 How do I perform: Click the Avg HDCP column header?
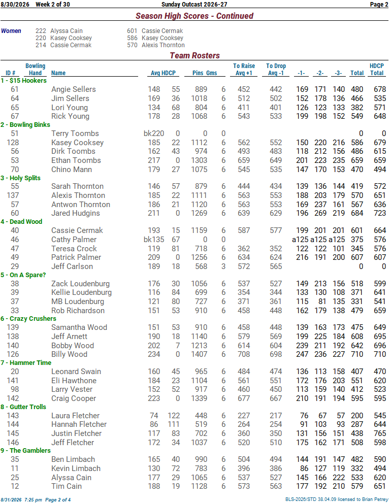tap(163, 73)
